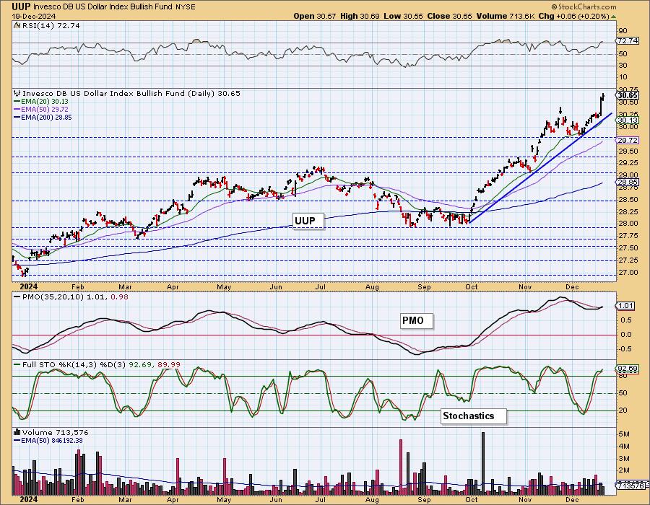Click the Jul label under the price panel
This screenshot has width=650, height=505.
(x=321, y=287)
